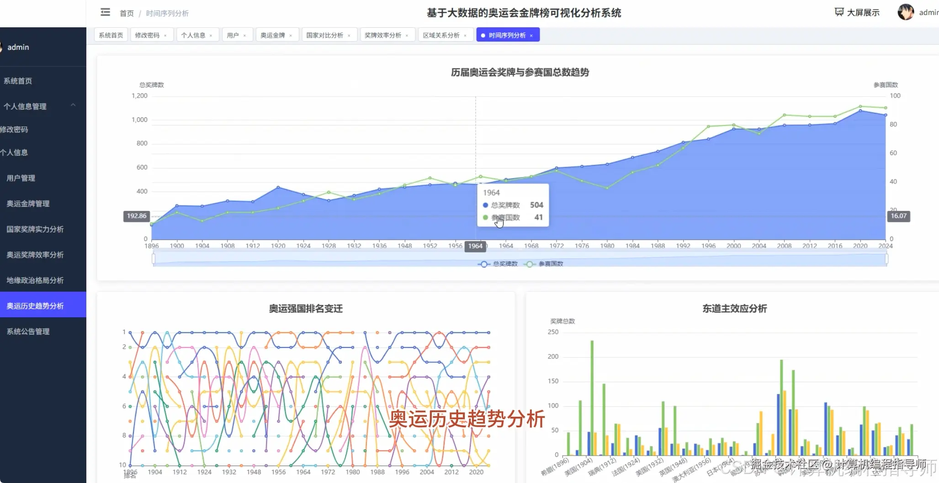
Task: Click the 首页 breadcrumb link
Action: click(x=127, y=13)
